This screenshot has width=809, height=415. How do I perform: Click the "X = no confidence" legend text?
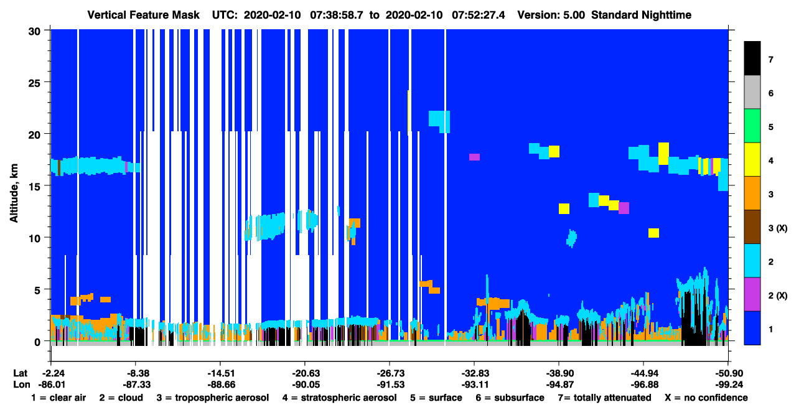[706, 398]
